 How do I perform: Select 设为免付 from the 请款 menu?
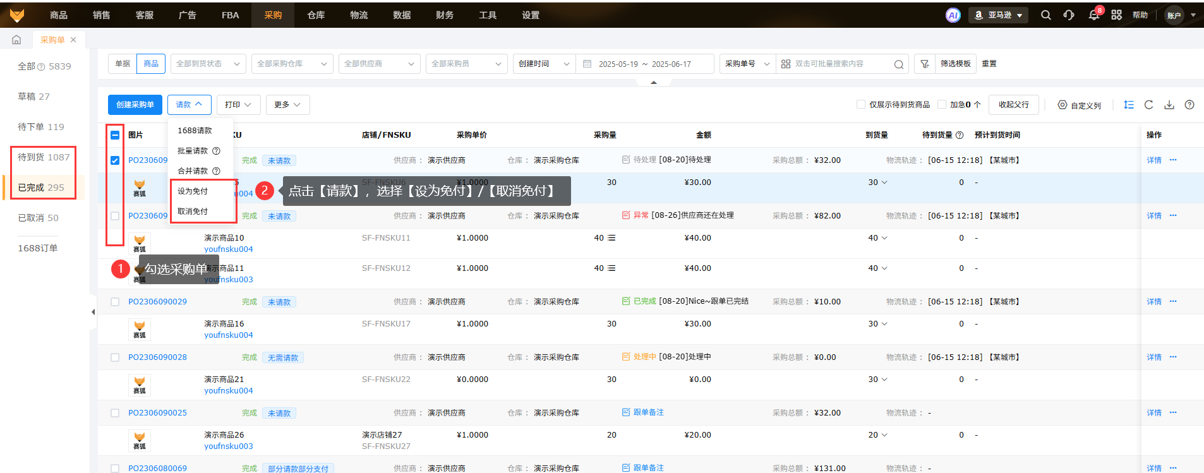tap(193, 191)
